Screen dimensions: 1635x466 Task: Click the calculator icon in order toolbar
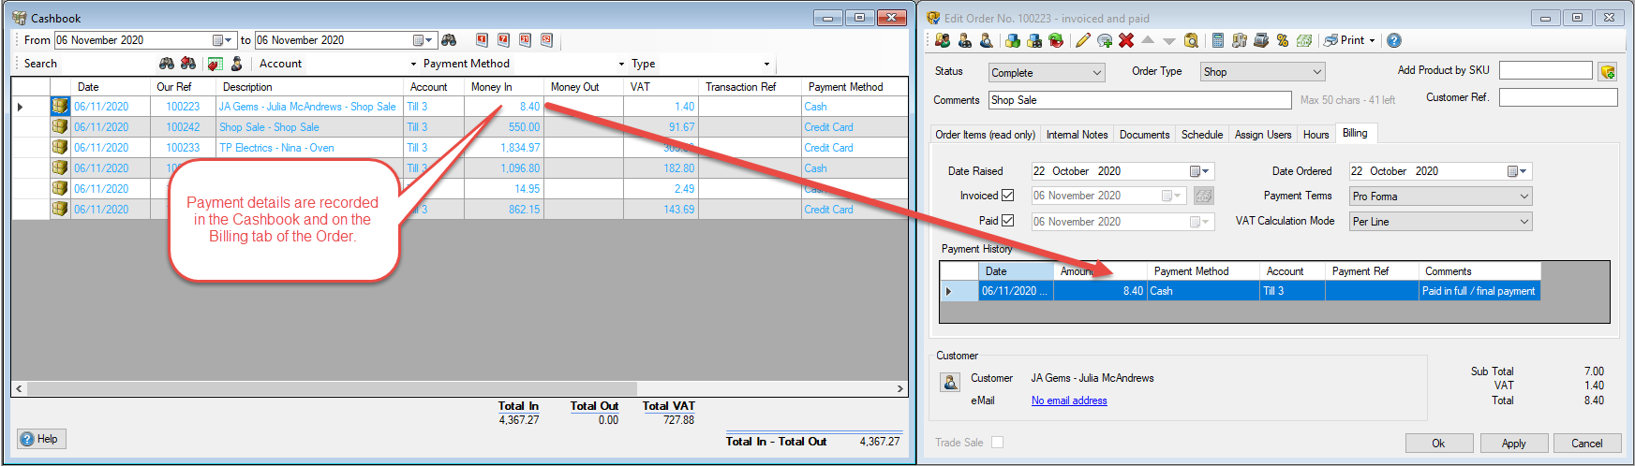[x=1217, y=40]
